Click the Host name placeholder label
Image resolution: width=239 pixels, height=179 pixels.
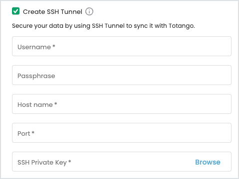tap(37, 104)
